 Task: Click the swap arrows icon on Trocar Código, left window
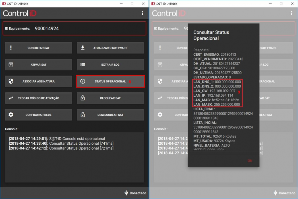(11, 98)
